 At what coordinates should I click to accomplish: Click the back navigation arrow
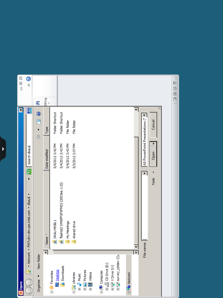(29, 290)
